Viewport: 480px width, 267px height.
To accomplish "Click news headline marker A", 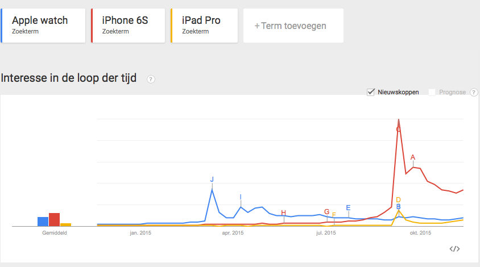I will click(x=413, y=157).
